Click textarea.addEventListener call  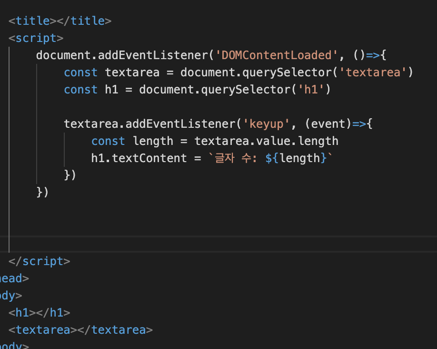point(149,124)
